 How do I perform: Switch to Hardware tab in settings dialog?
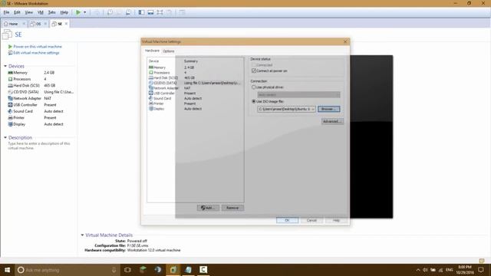click(152, 51)
